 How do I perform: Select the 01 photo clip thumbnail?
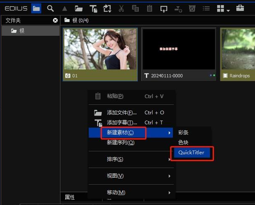click(x=100, y=54)
